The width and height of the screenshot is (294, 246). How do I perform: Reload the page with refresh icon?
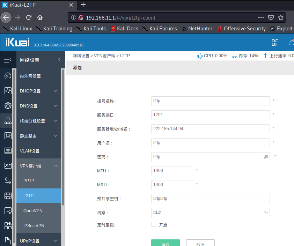pos(29,17)
